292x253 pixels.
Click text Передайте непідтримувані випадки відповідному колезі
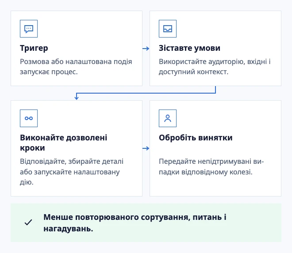(x=211, y=166)
